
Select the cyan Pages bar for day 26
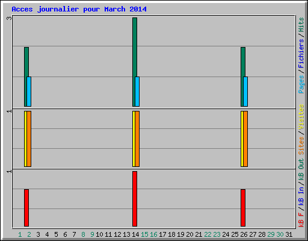click(245, 92)
